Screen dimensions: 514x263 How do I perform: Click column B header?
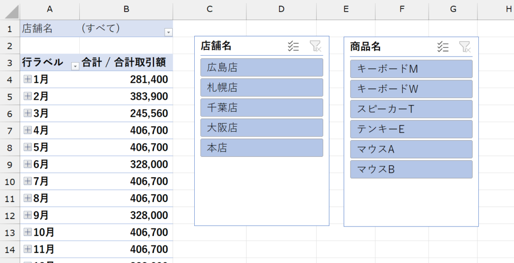(x=126, y=10)
